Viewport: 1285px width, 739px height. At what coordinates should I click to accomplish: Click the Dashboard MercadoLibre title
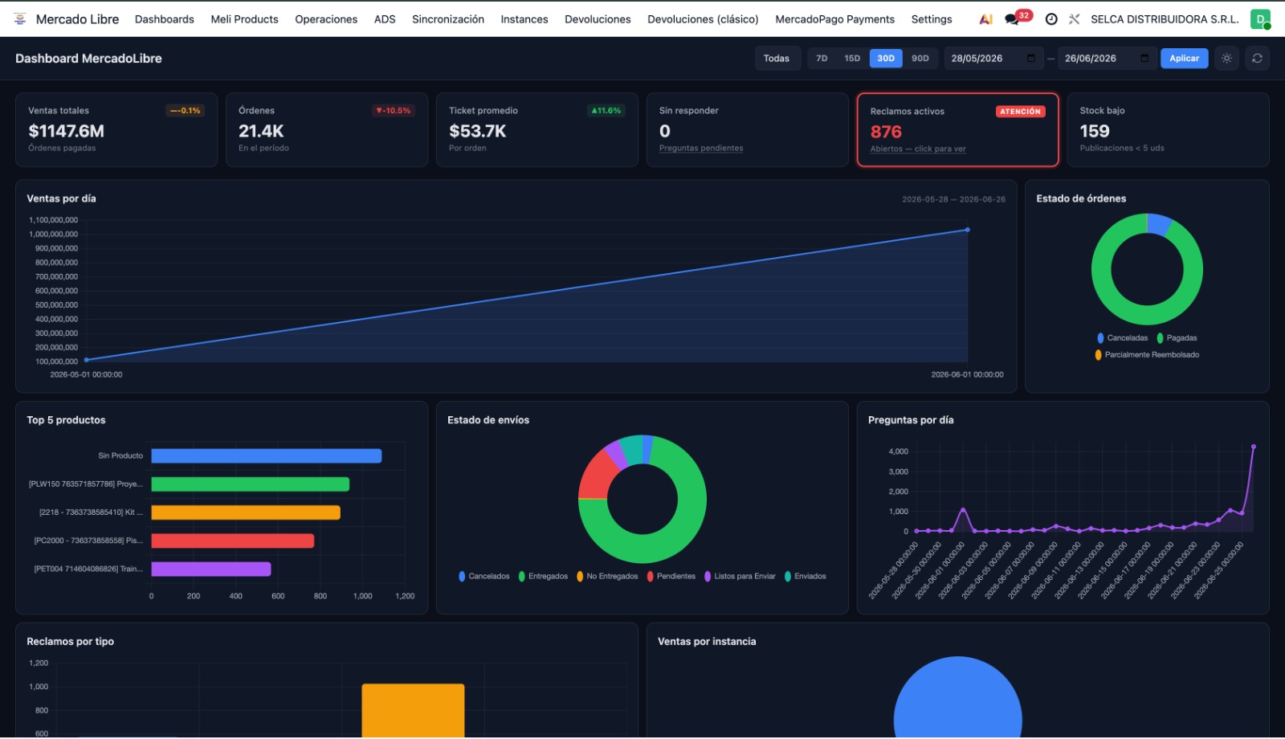tap(88, 58)
